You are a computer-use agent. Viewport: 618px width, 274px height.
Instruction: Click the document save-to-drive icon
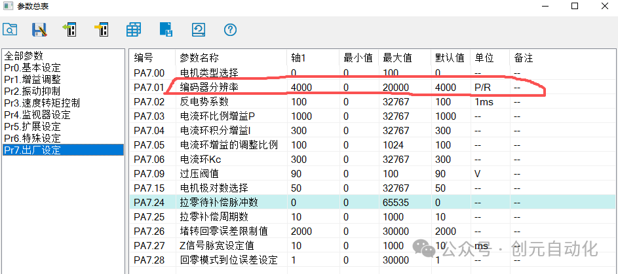click(x=166, y=29)
